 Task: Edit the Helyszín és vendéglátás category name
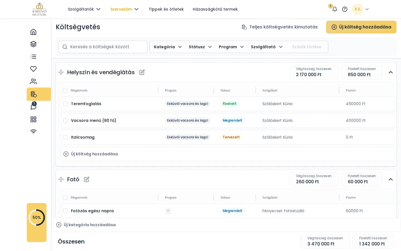142,72
